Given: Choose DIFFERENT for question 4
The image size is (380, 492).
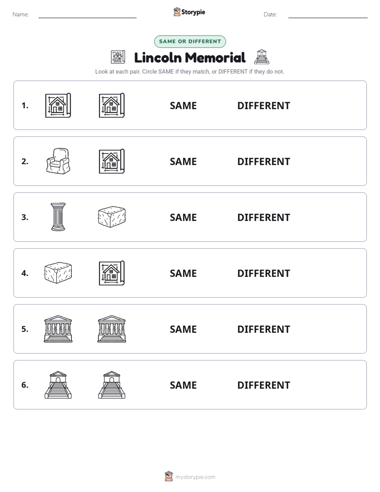Looking at the screenshot, I should pyautogui.click(x=263, y=273).
